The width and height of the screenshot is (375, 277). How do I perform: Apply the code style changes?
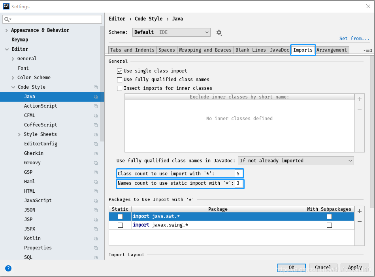coord(354,267)
